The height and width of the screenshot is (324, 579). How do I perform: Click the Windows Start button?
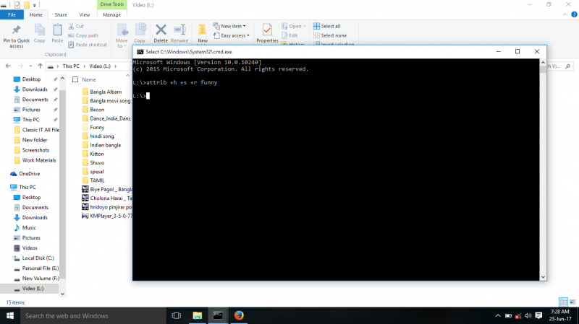click(x=10, y=315)
